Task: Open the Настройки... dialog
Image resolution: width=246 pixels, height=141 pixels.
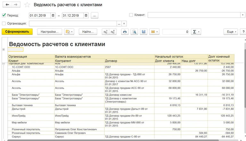Action: pyautogui.click(x=50, y=32)
